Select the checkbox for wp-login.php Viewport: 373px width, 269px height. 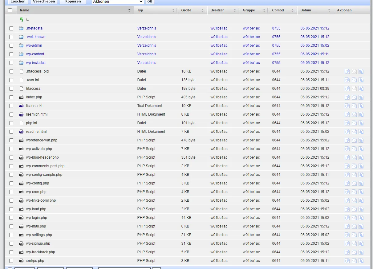pyautogui.click(x=11, y=218)
